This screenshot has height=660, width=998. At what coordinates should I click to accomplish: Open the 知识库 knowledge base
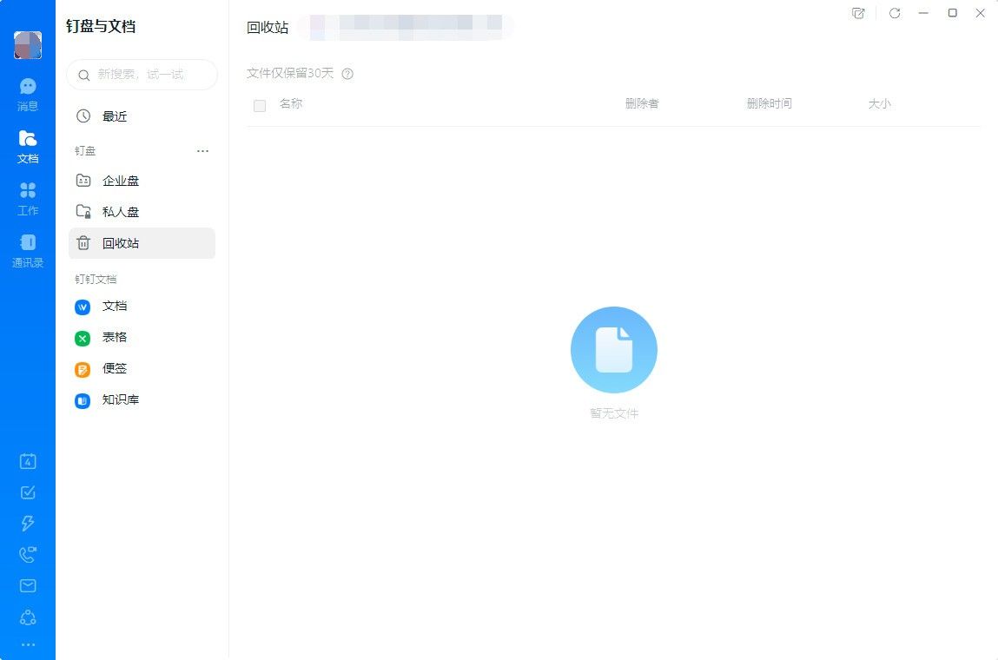click(x=121, y=399)
